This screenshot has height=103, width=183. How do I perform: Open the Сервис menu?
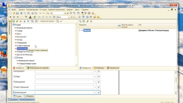[70, 9]
